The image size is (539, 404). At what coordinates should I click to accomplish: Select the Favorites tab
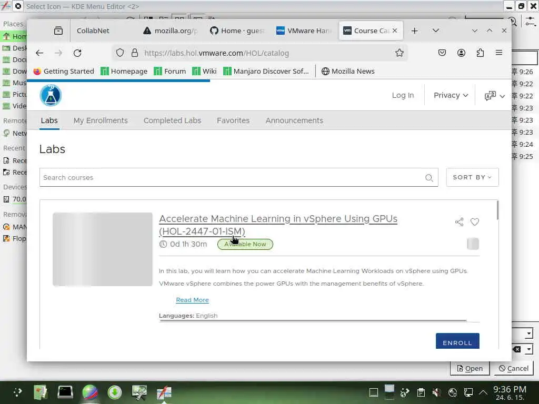pyautogui.click(x=233, y=120)
